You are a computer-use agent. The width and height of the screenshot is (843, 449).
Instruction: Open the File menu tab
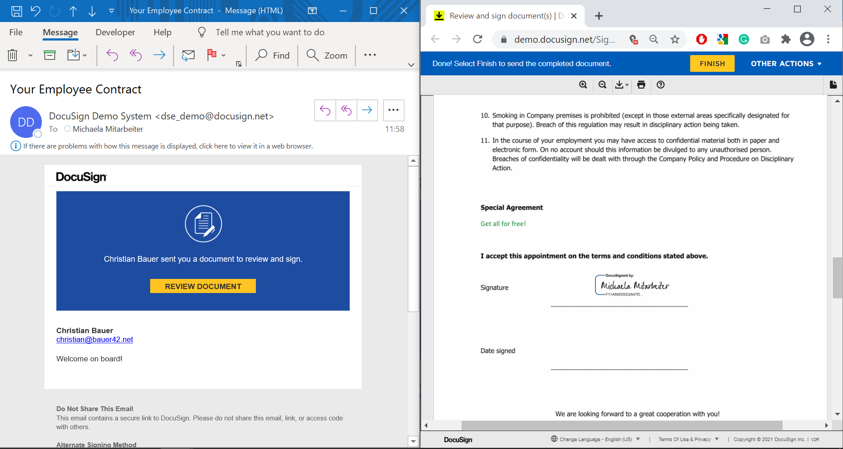click(x=16, y=32)
